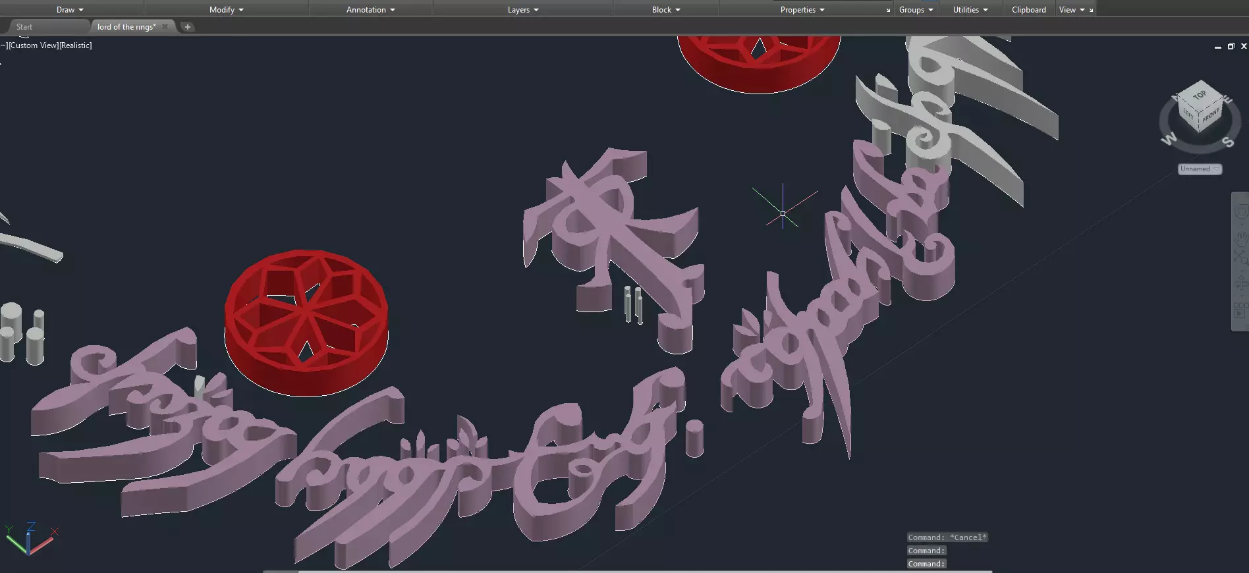Click the LEFT face of the ViewCube

[x=1188, y=113]
